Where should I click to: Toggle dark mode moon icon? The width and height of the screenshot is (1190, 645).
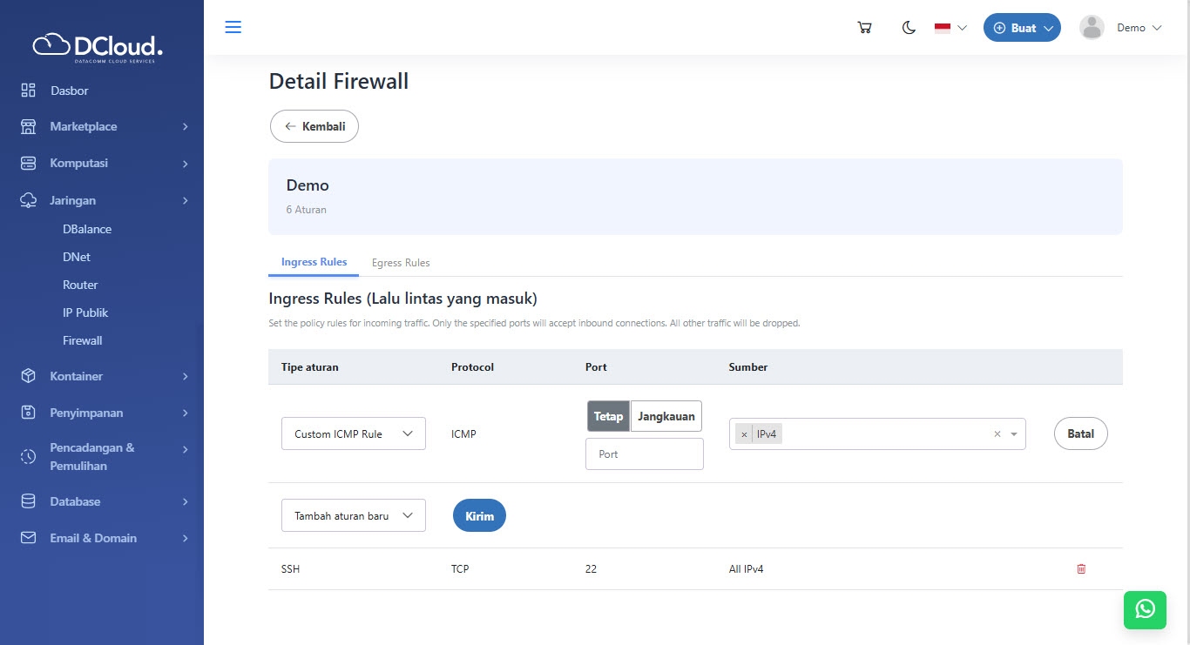click(909, 28)
